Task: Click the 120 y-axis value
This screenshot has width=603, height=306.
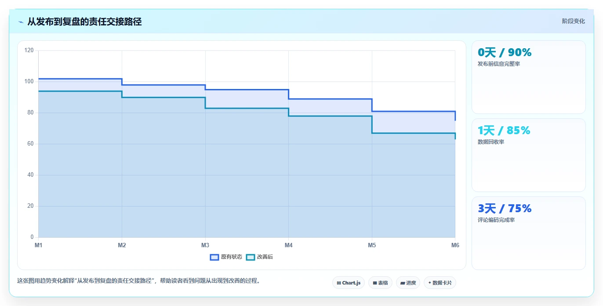Action: [29, 50]
